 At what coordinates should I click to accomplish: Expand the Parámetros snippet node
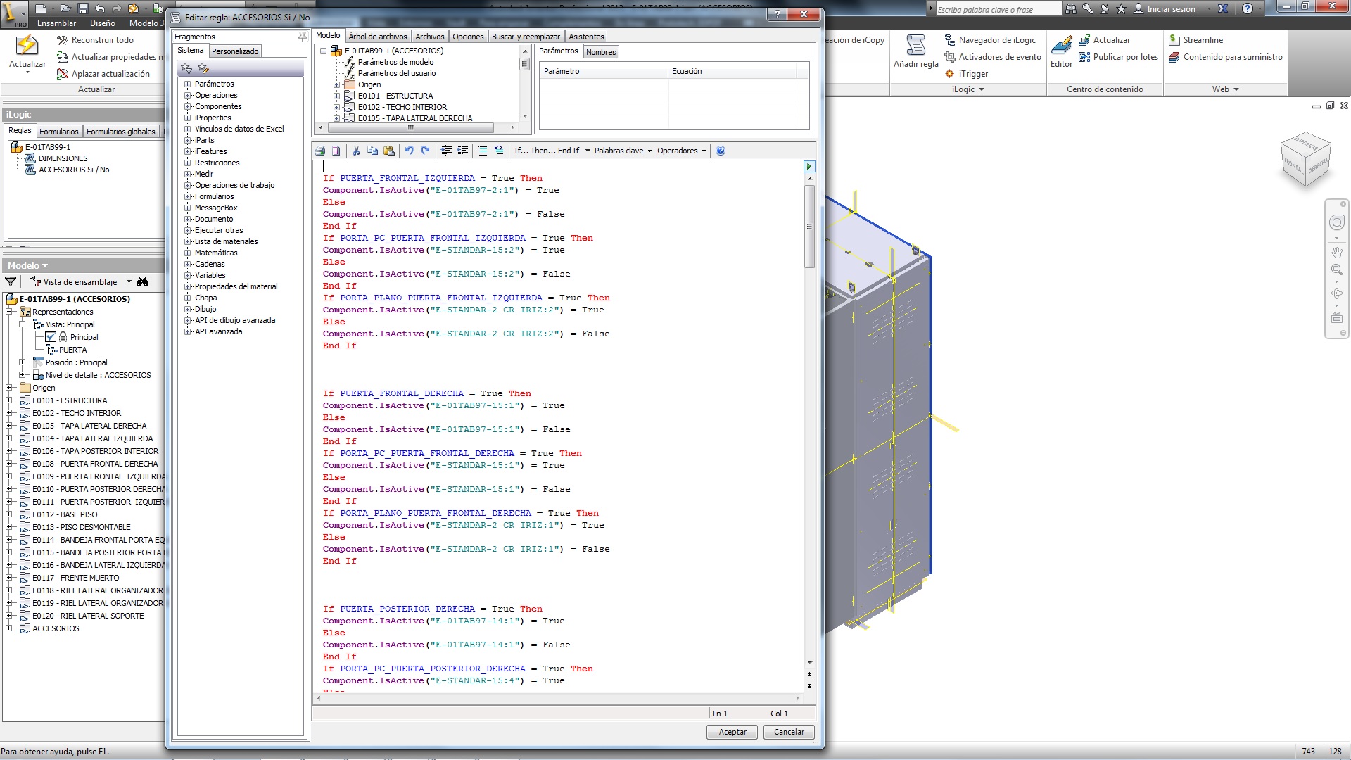(188, 84)
